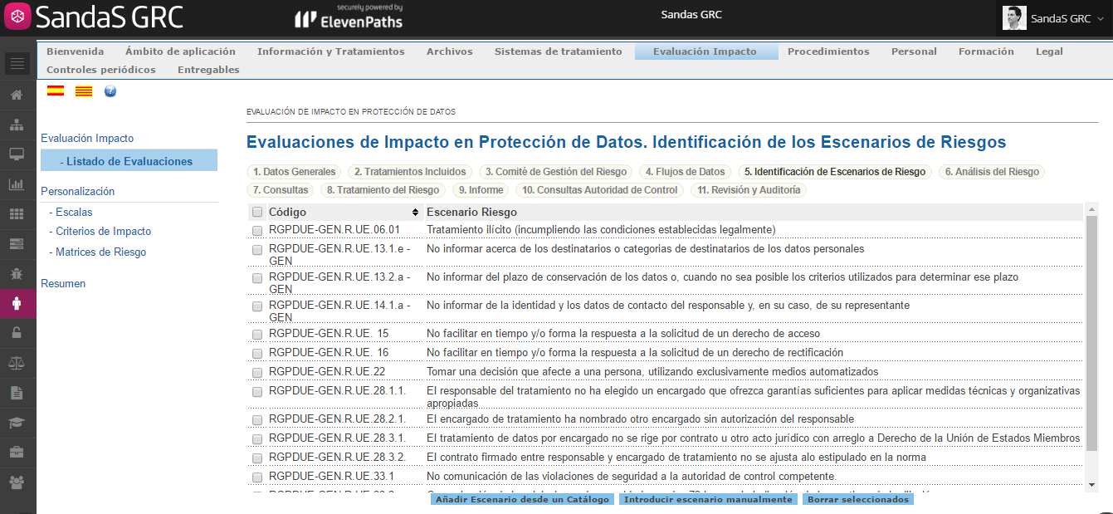Click Añadir Escenario desde un Catálogo button
Viewport: 1113px width, 514px height.
tap(523, 500)
